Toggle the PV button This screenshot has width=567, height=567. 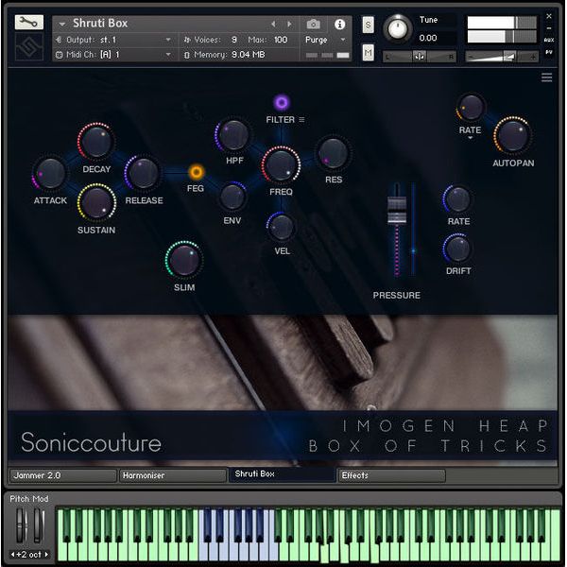[548, 53]
